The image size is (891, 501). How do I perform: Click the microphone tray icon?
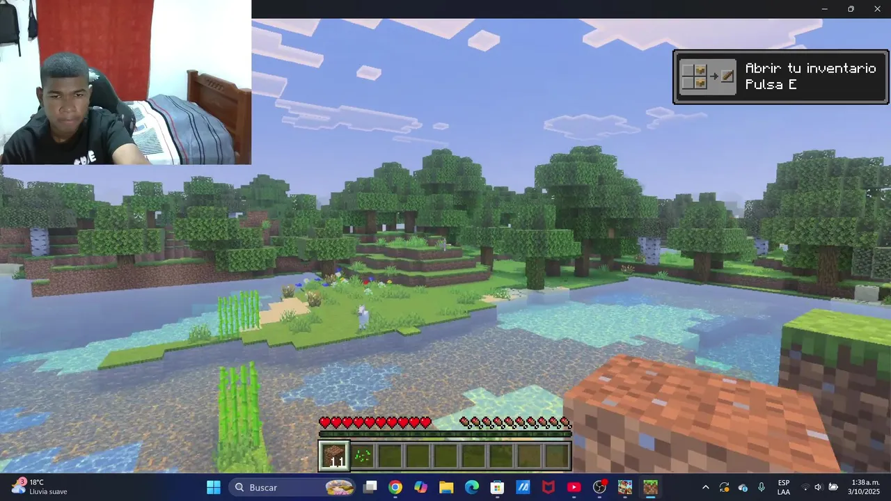coord(762,487)
